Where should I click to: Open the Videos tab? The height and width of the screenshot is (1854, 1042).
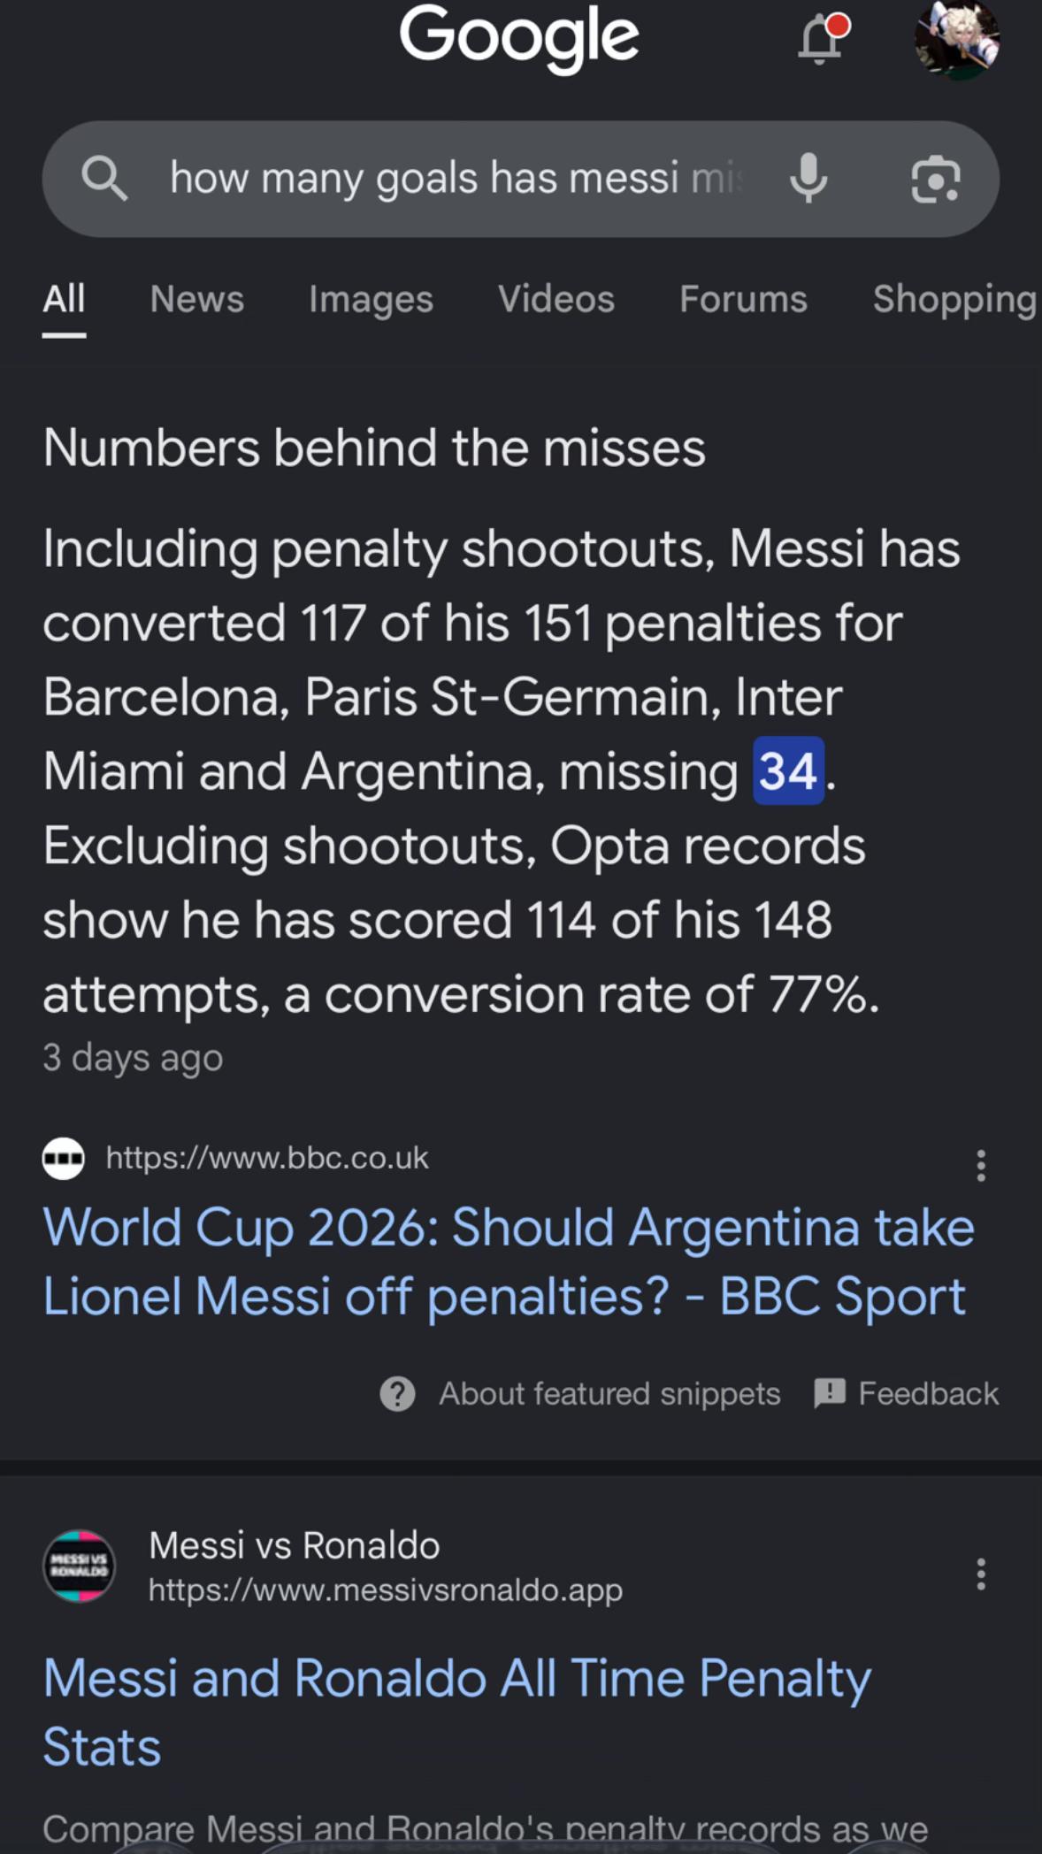[555, 299]
